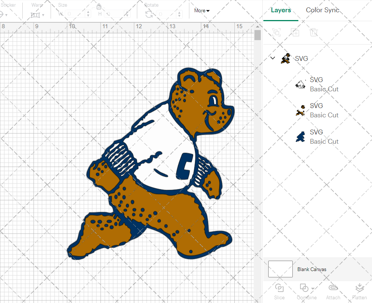
Task: Click the Group layers icon
Action: [x=277, y=32]
